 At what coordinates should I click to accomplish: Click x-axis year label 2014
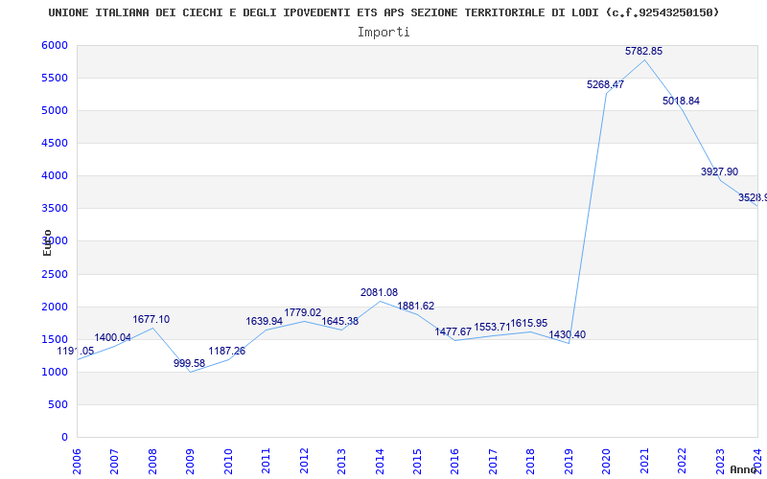pos(380,461)
